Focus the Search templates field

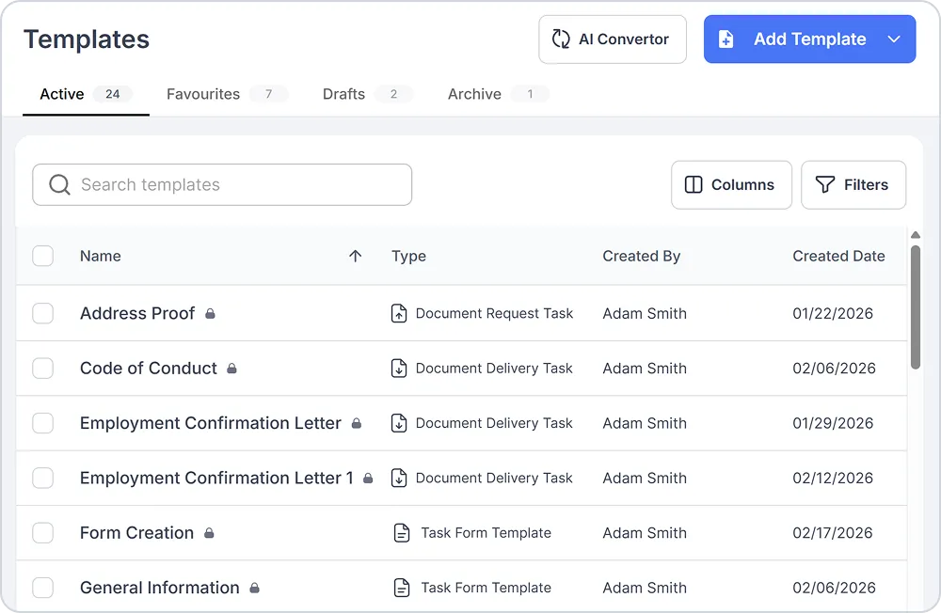(222, 184)
